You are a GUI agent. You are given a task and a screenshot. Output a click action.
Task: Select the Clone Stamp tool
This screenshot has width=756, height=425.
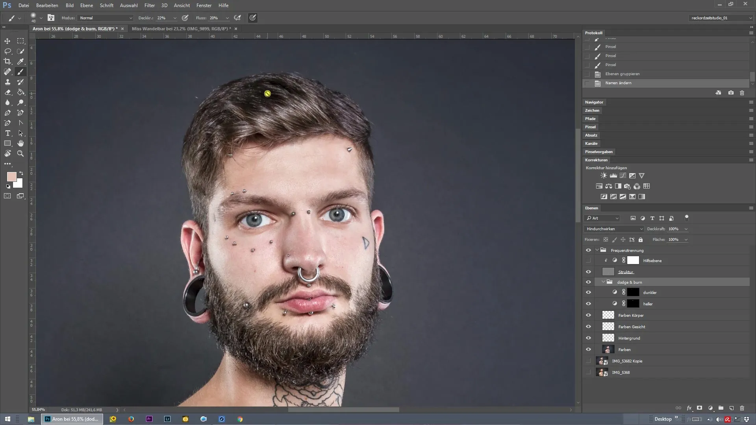coord(7,82)
